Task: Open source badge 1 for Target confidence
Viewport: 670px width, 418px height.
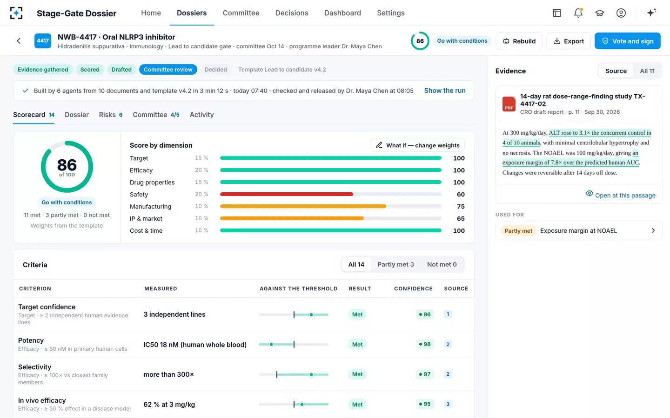Action: click(x=448, y=314)
